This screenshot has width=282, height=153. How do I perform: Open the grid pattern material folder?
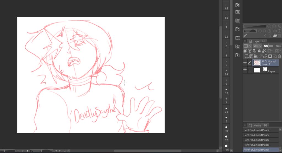(238, 38)
